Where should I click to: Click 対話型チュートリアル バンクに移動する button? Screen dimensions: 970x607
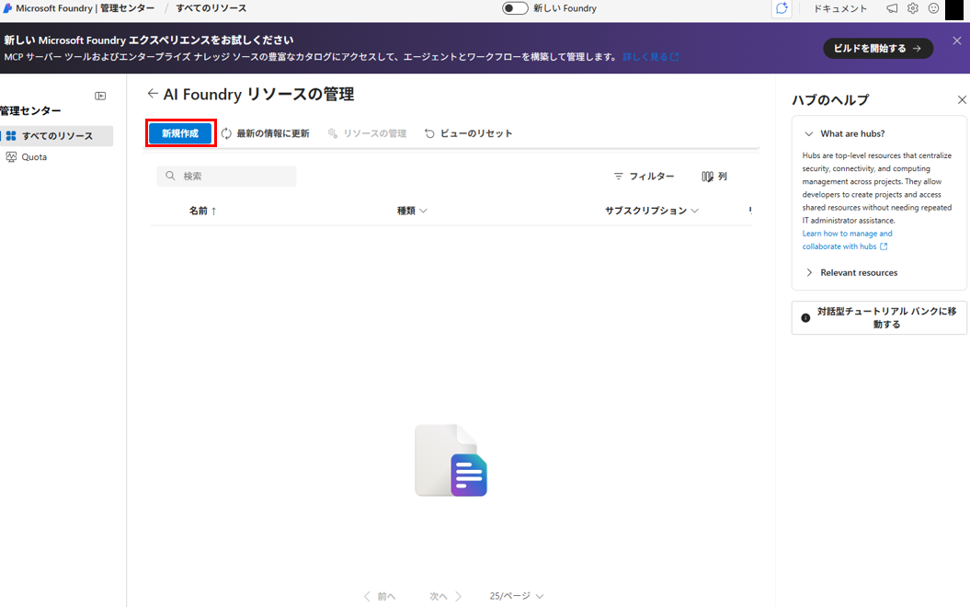(x=879, y=318)
